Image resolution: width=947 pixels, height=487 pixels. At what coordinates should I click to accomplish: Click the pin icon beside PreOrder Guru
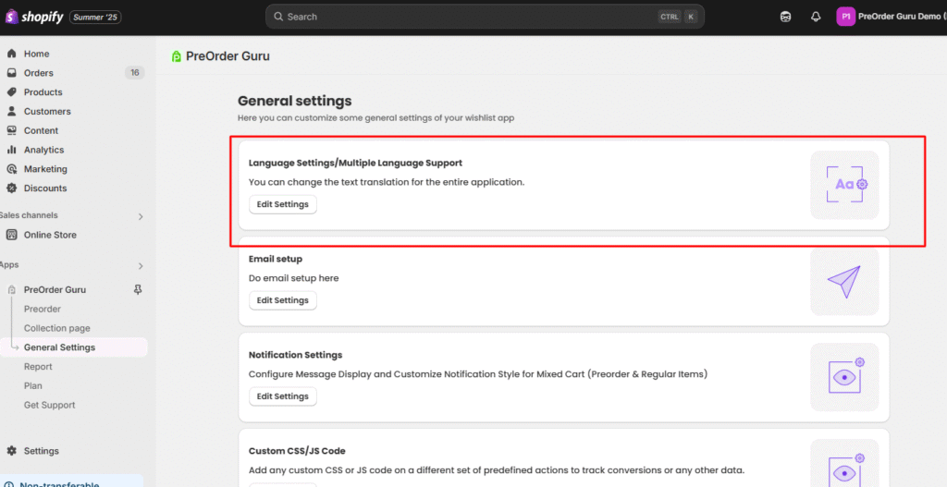pos(138,290)
